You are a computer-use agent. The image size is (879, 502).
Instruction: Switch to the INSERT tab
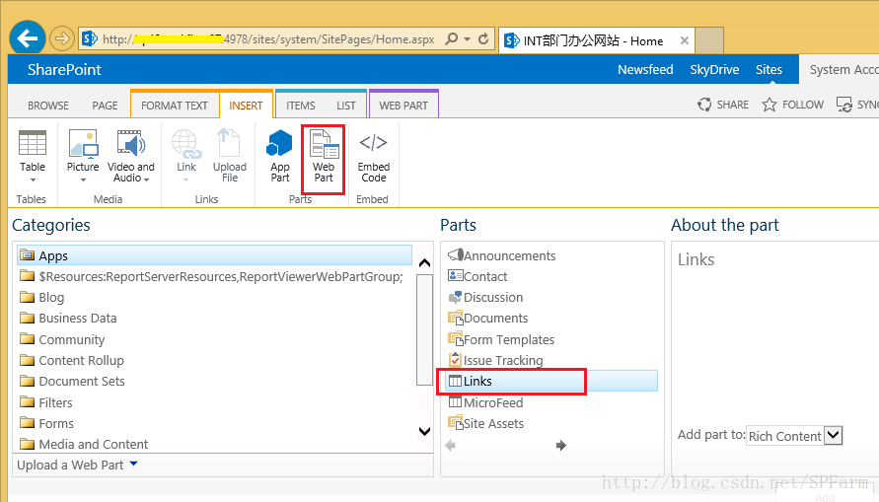click(x=246, y=106)
